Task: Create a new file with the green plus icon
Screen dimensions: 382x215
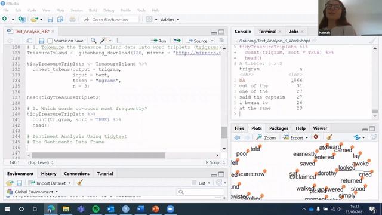Action: point(5,19)
